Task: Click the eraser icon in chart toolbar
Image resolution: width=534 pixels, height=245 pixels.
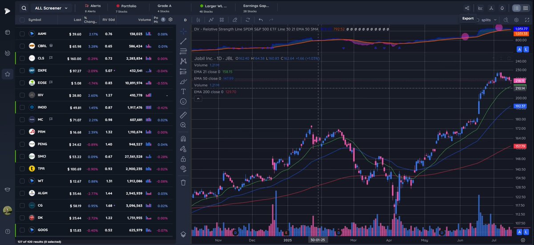Action: [x=235, y=20]
